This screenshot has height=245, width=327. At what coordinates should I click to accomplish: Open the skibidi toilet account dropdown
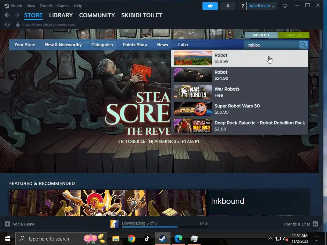tap(261, 6)
